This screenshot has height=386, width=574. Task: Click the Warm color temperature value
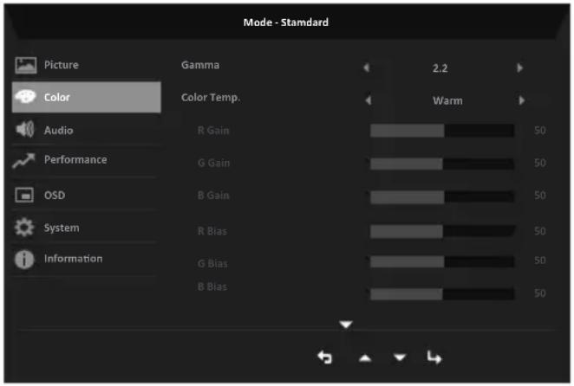(x=447, y=100)
